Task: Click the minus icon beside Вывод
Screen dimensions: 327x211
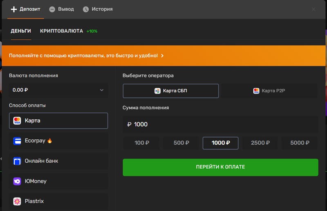Action: pos(52,9)
